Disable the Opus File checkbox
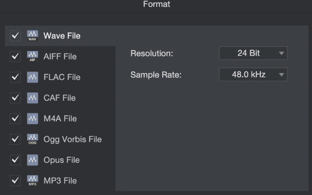Screen dimensions: 312x195 point(15,160)
